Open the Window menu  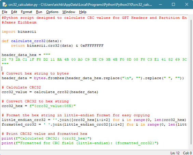click(69, 12)
